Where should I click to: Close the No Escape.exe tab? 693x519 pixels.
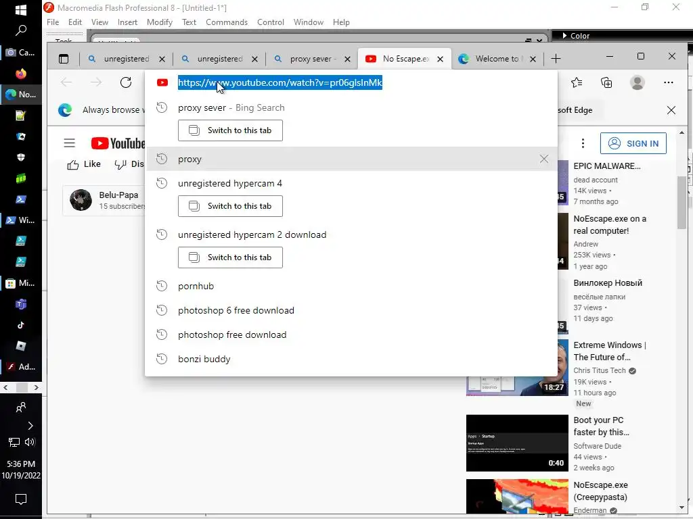click(440, 59)
